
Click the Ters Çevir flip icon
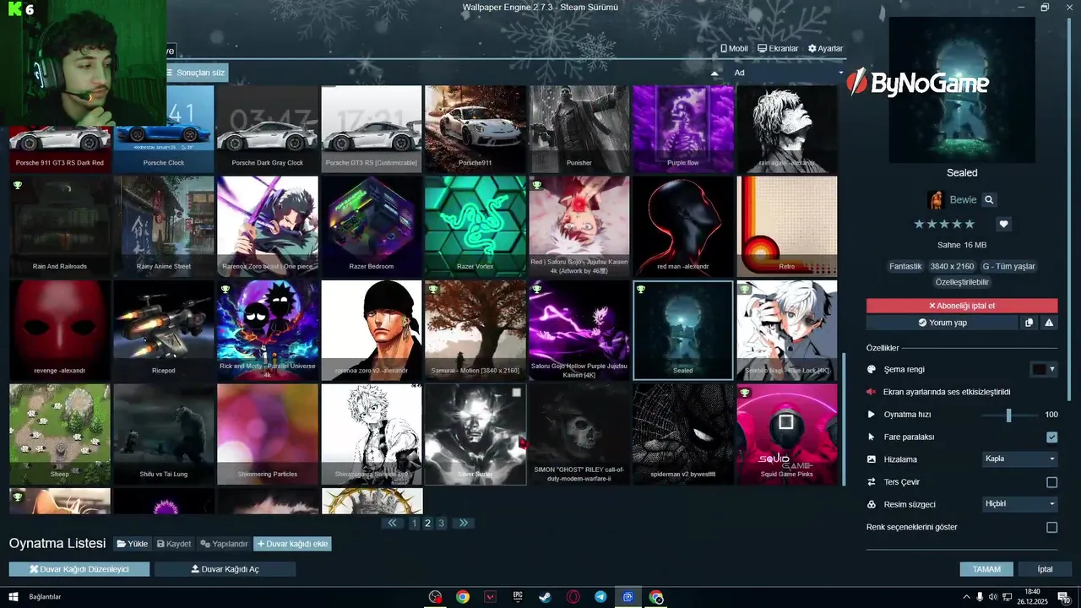tap(872, 482)
